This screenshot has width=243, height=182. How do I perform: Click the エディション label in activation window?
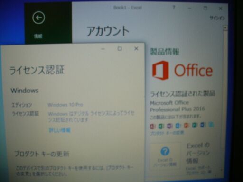22,105
